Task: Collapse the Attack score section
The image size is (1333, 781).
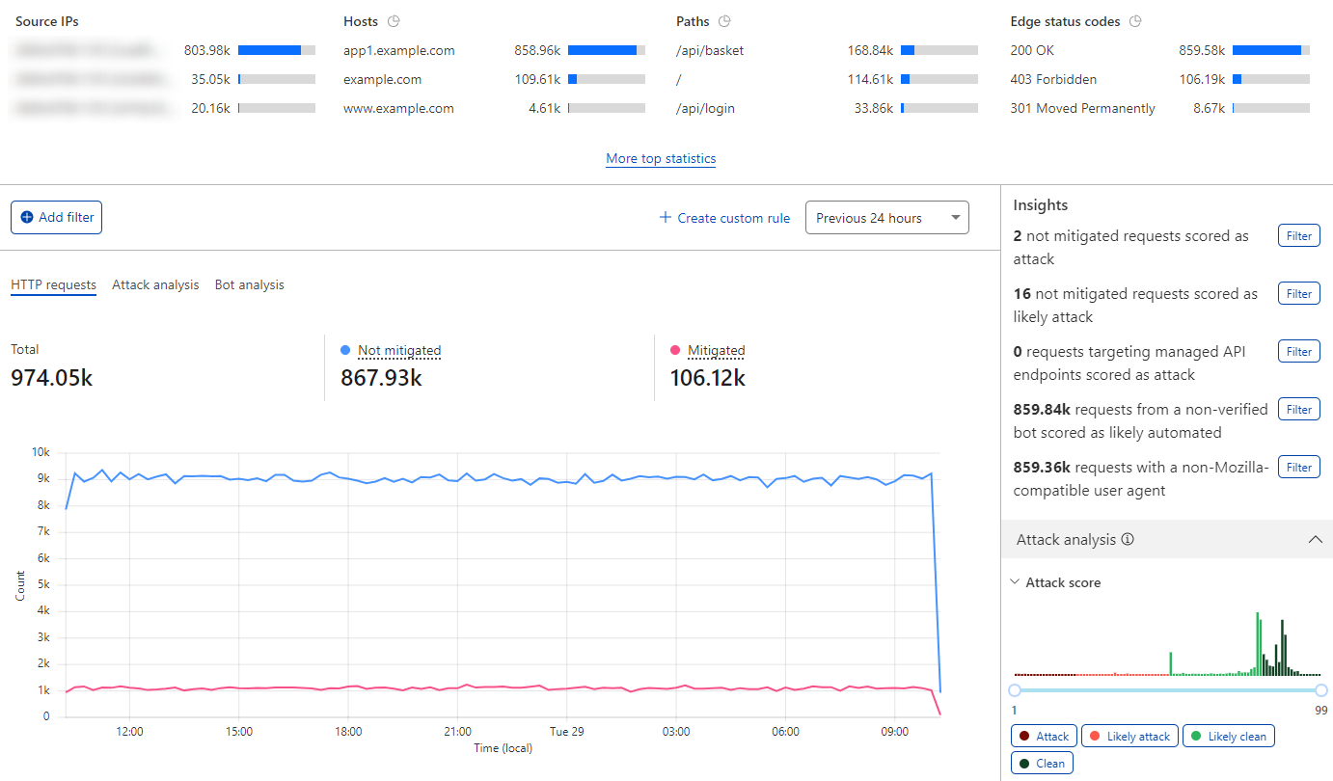Action: [x=1014, y=581]
